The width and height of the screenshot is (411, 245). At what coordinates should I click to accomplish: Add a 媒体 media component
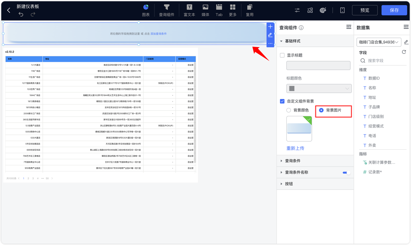point(205,10)
